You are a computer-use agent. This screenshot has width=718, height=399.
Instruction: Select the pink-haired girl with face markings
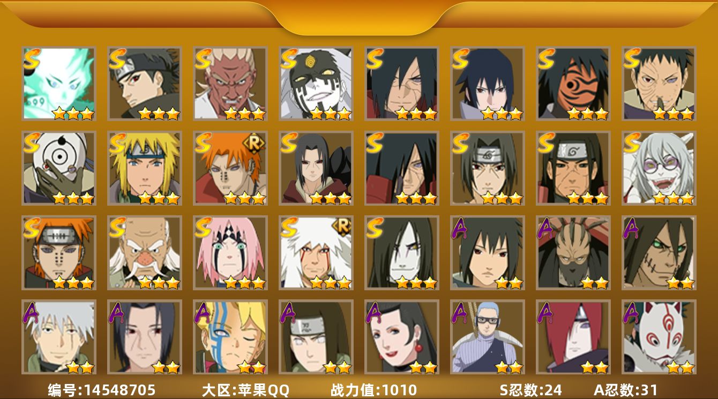[230, 252]
